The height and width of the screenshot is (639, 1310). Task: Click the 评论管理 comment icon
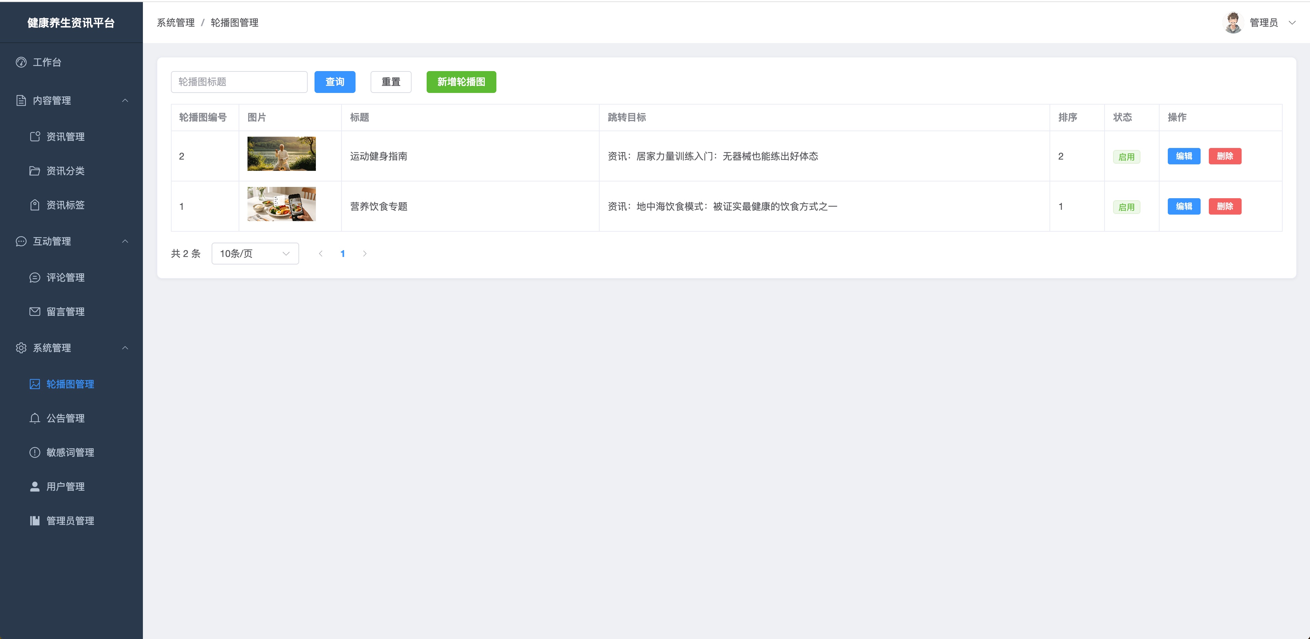click(x=35, y=277)
